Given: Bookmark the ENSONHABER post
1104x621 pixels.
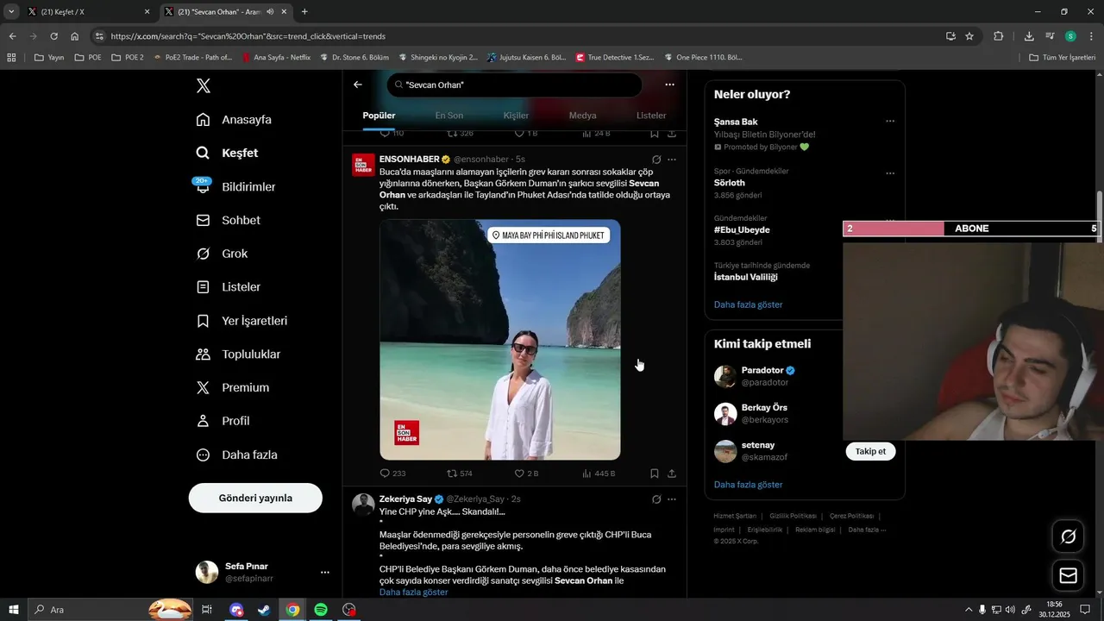Looking at the screenshot, I should [x=655, y=474].
